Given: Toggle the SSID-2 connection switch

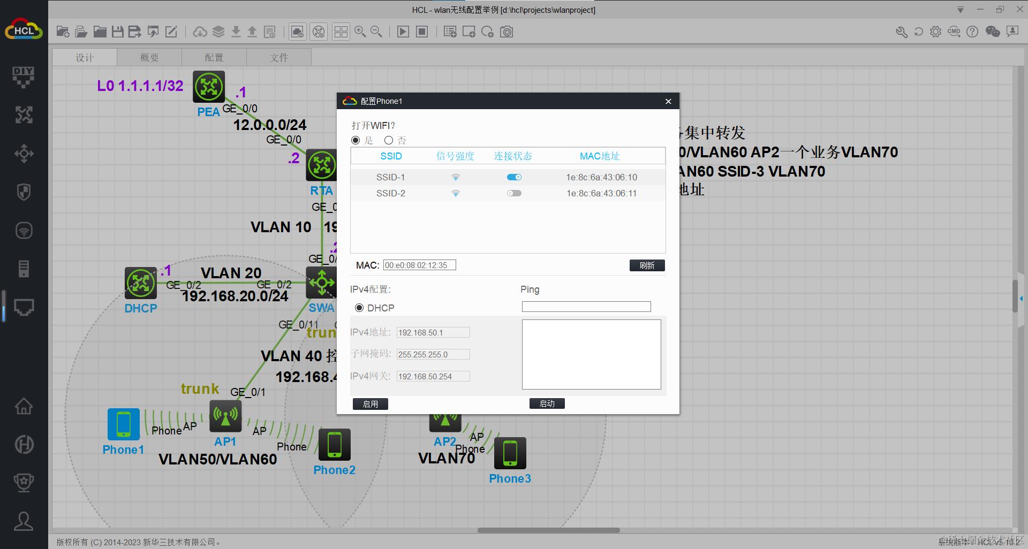Looking at the screenshot, I should [x=514, y=193].
